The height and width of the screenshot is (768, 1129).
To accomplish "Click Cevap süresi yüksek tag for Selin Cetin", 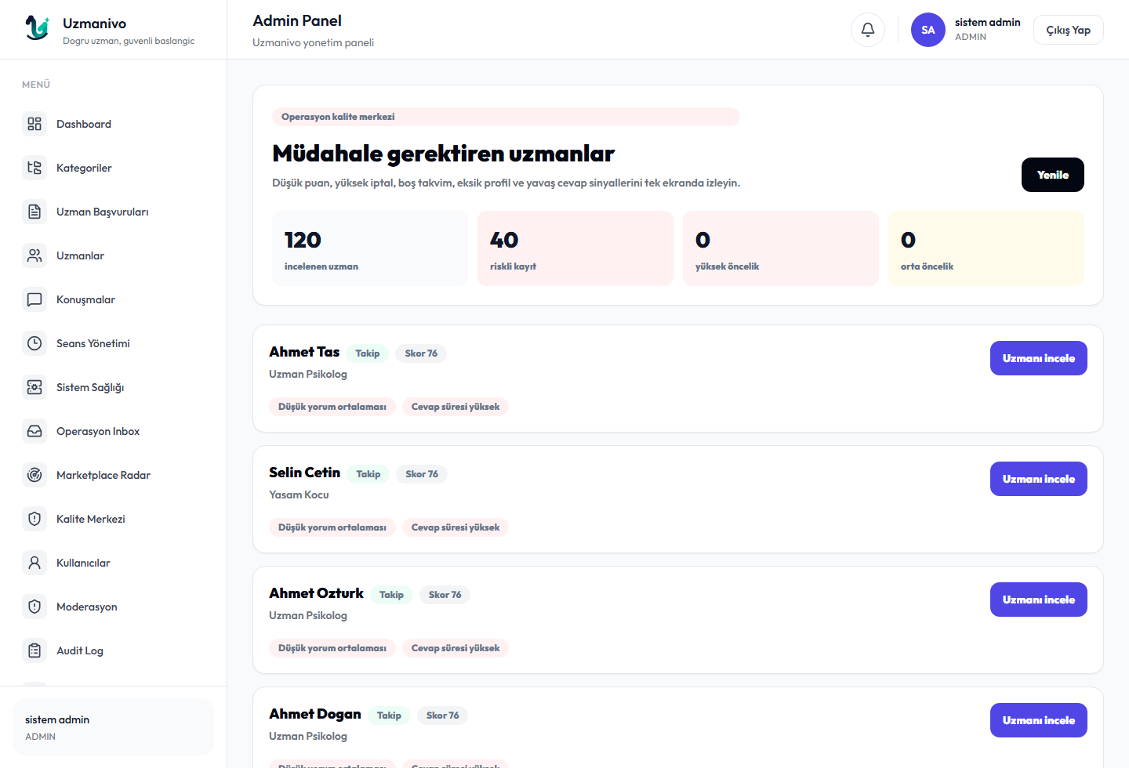I will coord(456,527).
